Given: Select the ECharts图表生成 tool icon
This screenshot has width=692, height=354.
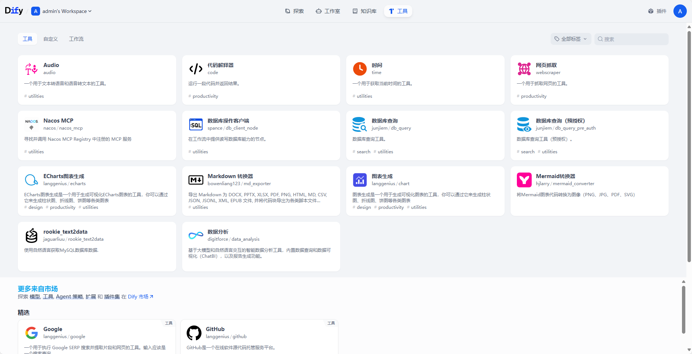Looking at the screenshot, I should tap(32, 180).
